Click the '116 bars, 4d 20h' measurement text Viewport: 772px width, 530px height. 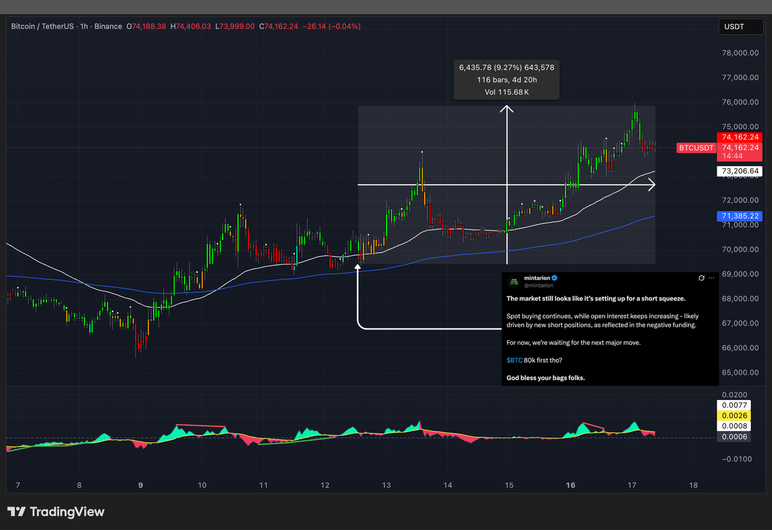click(506, 80)
